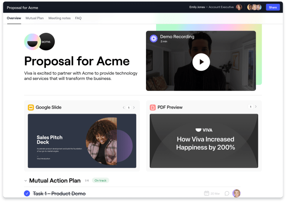Click Emily Jones profile avatar

[x=239, y=7]
